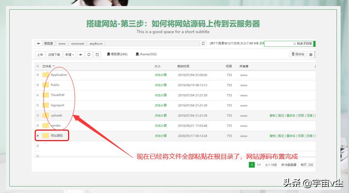Open the 回收站 recycle bin

(298, 54)
